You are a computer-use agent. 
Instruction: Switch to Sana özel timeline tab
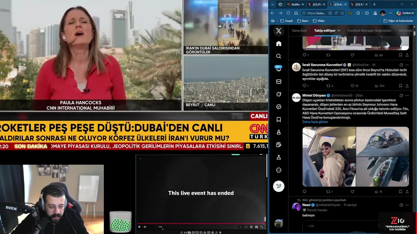299,31
